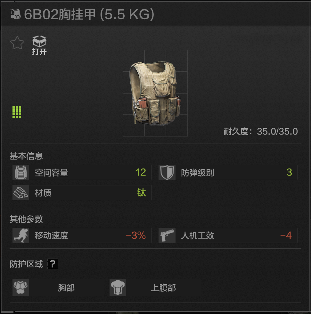Click the open box icon 打开
311x314 pixels.
[x=39, y=45]
